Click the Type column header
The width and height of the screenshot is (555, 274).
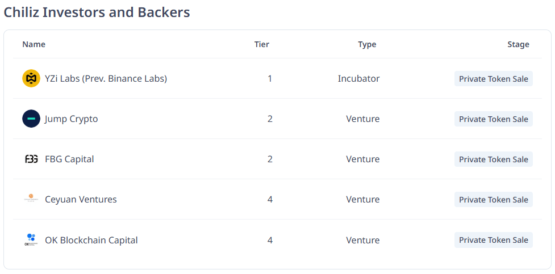[367, 44]
